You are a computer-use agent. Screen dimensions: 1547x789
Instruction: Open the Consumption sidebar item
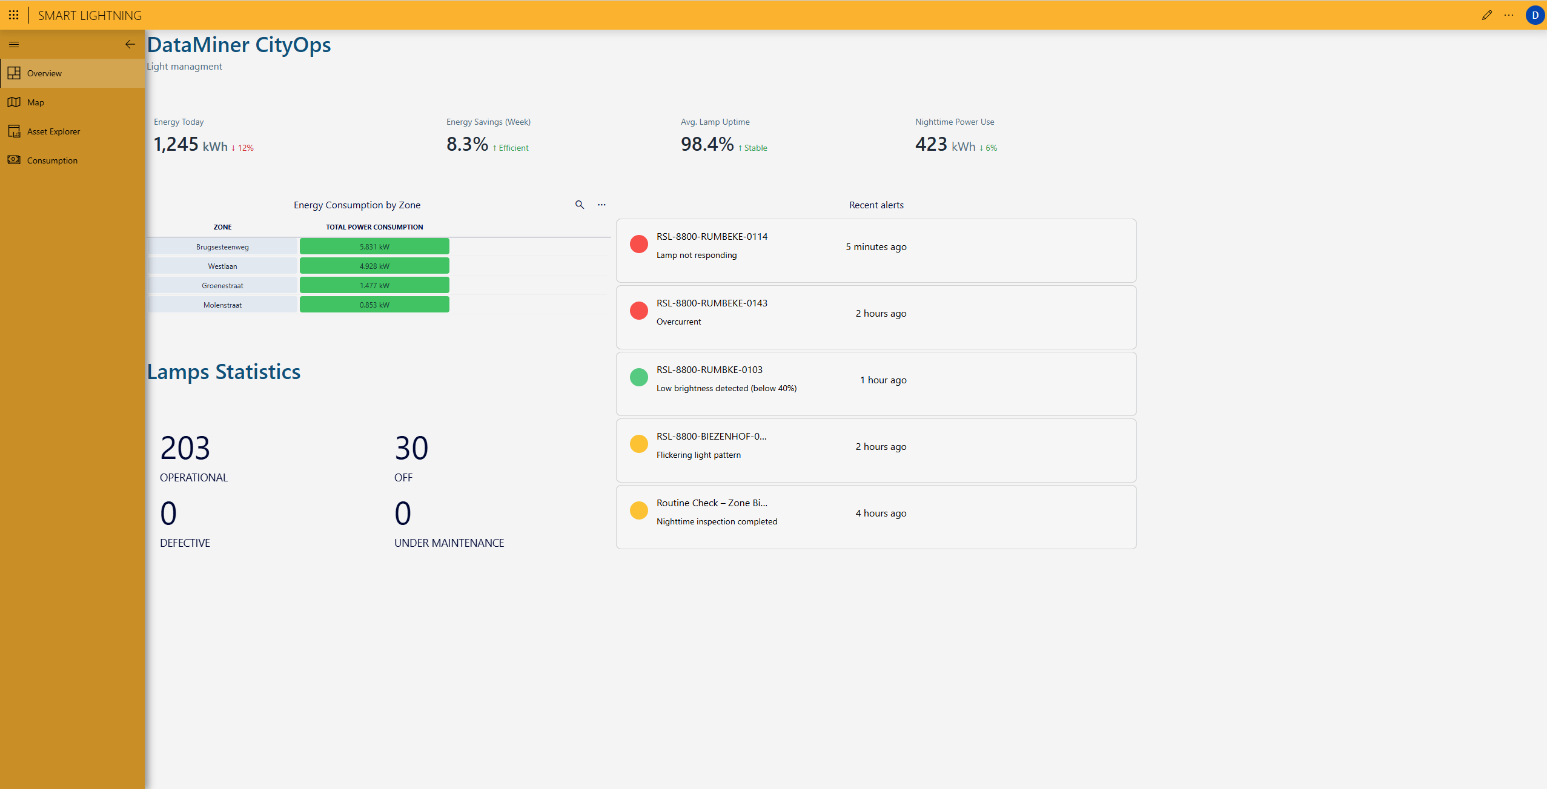tap(52, 160)
